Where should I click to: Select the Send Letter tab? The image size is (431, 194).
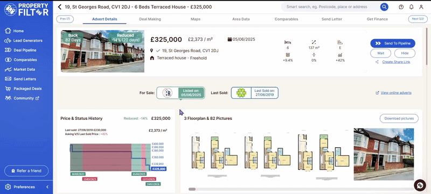(x=332, y=19)
